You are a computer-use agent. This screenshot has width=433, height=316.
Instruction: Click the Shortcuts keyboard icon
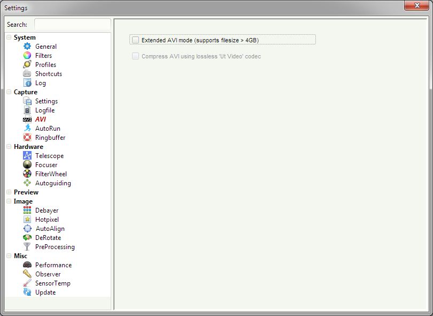point(27,73)
